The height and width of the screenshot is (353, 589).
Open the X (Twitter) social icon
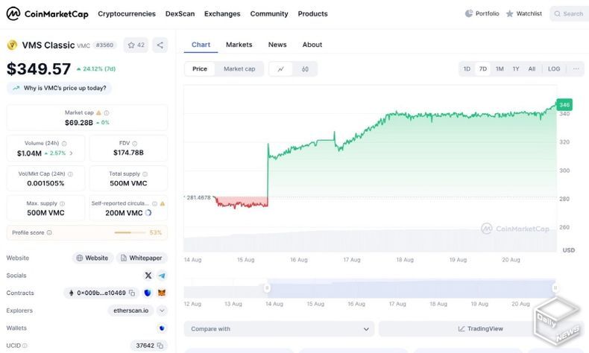point(148,276)
